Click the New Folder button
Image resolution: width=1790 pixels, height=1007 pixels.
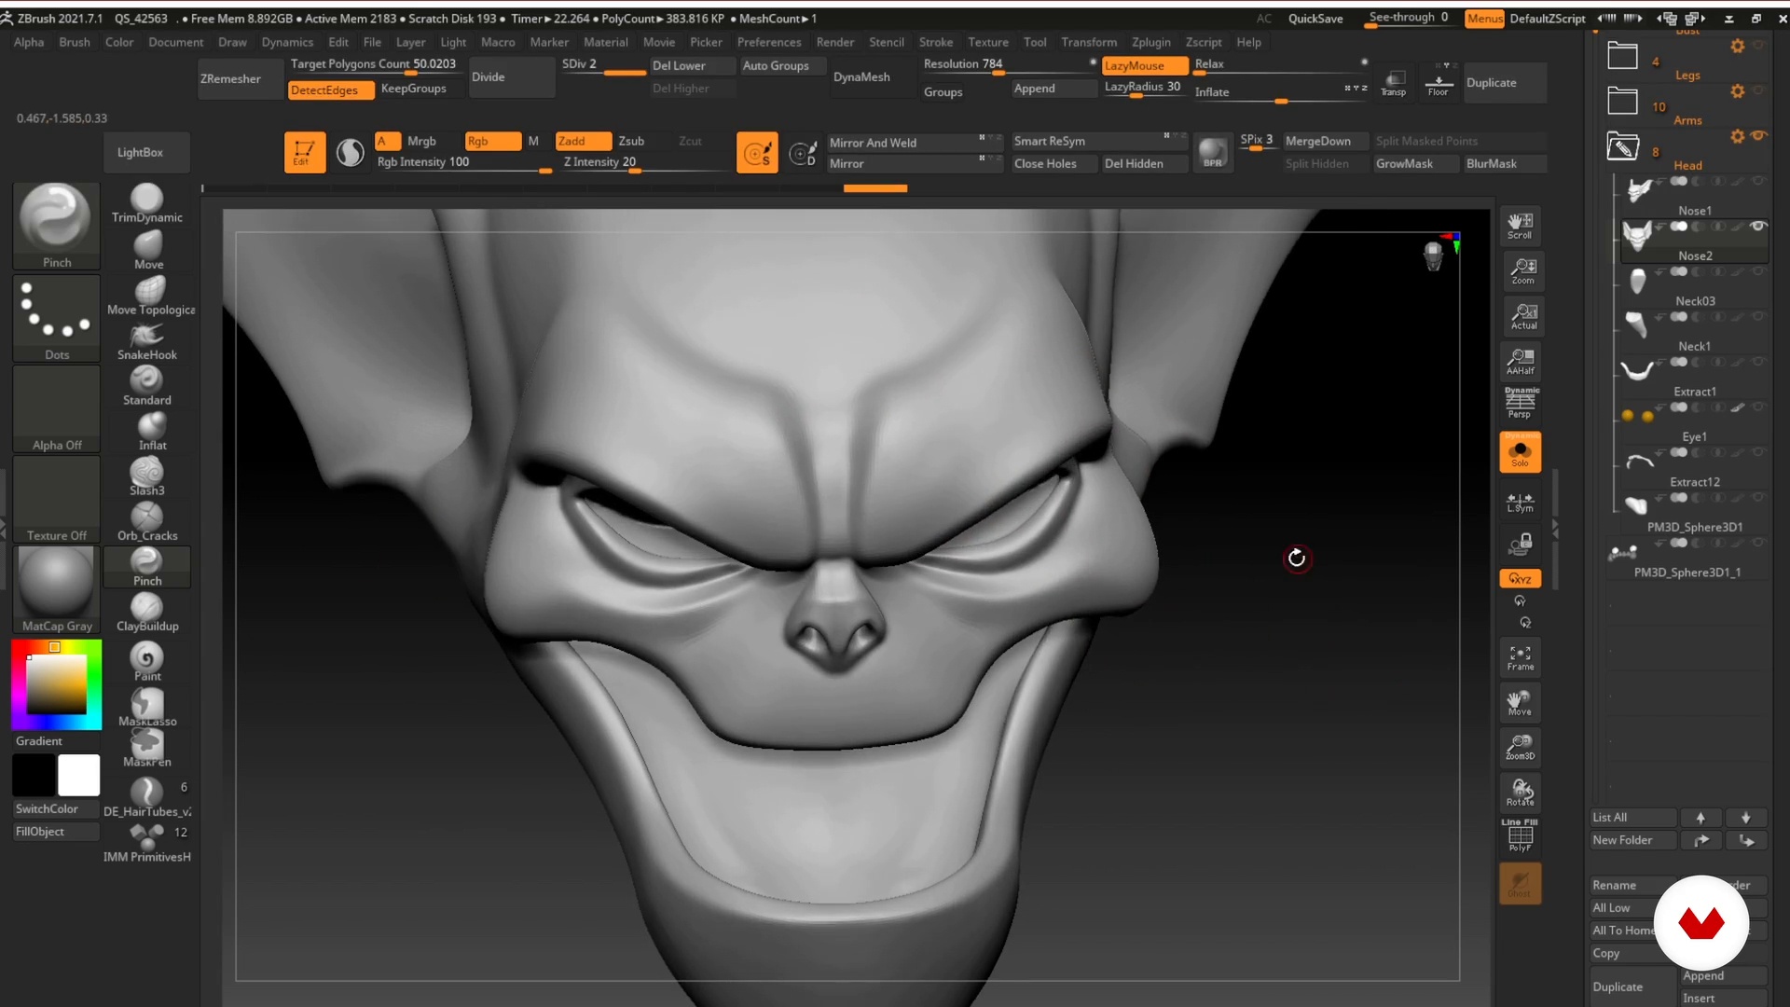click(x=1632, y=840)
